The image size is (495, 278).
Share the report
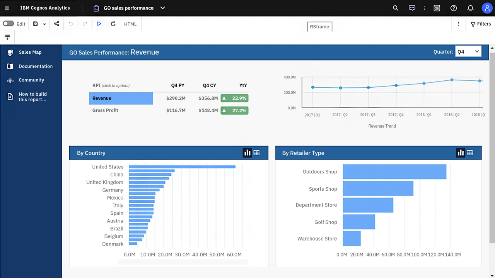(56, 24)
